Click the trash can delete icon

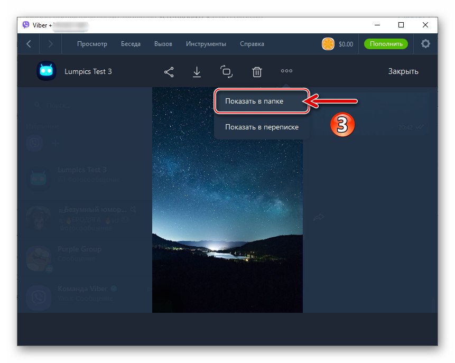click(257, 72)
